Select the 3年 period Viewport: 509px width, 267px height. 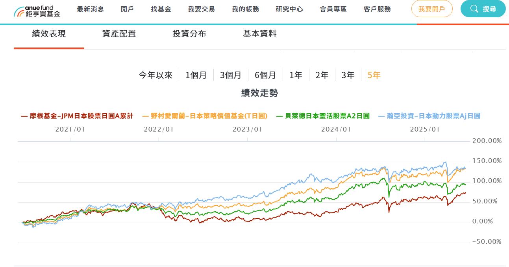(348, 75)
